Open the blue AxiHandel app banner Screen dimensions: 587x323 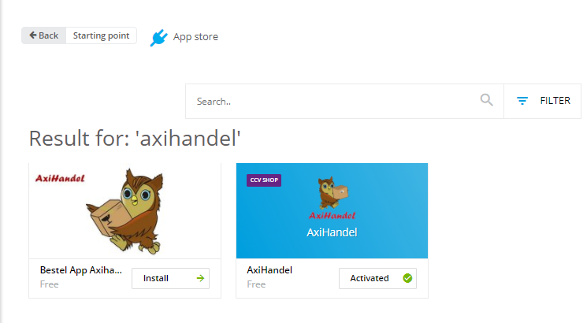point(332,210)
